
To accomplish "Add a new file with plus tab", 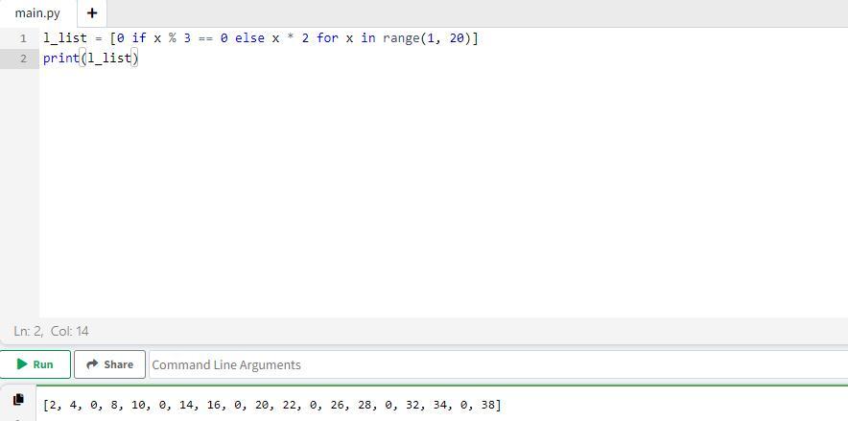I will pyautogui.click(x=92, y=13).
